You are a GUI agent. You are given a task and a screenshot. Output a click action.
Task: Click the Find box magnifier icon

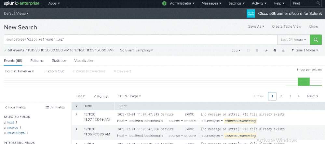[x=318, y=3]
